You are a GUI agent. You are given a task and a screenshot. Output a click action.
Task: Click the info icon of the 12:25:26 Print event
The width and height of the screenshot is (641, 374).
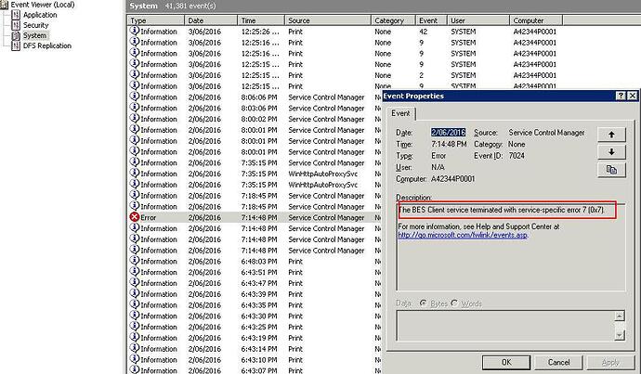[x=135, y=31]
